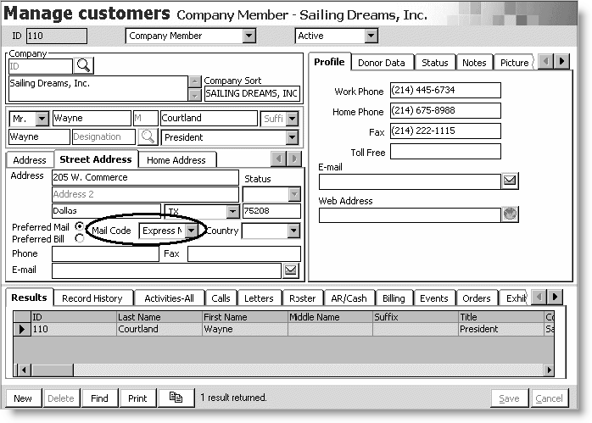Open the Record History tab
592x423 pixels.
click(x=92, y=298)
